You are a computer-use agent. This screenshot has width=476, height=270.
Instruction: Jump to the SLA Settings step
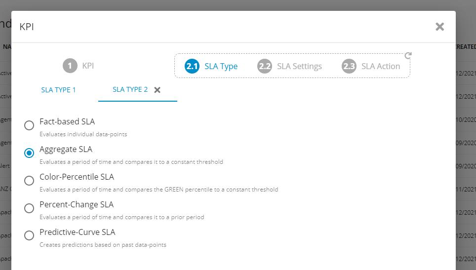(x=299, y=66)
